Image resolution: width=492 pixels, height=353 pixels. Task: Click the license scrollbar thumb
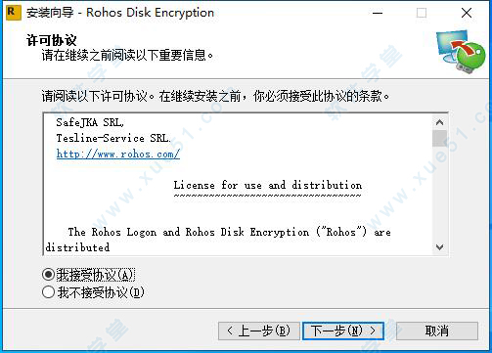tap(439, 138)
